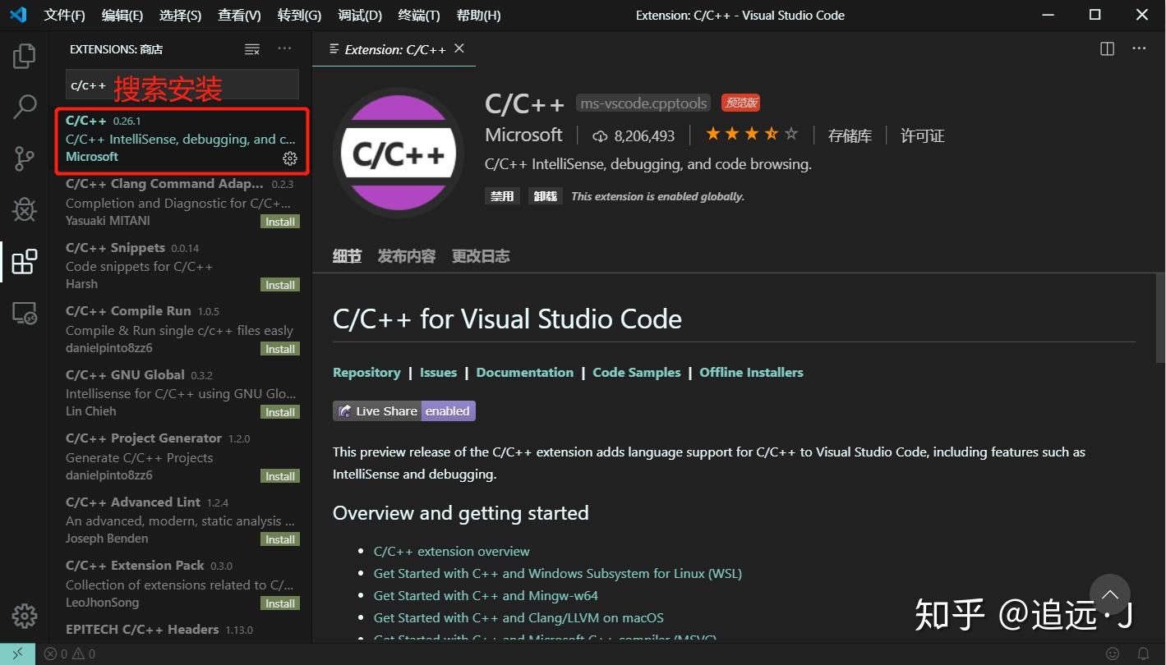Split the editor to the right
The image size is (1166, 665).
click(1107, 49)
